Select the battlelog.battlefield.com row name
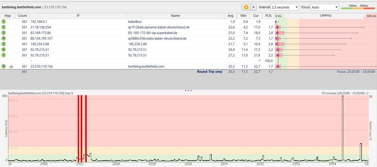 tap(146, 67)
